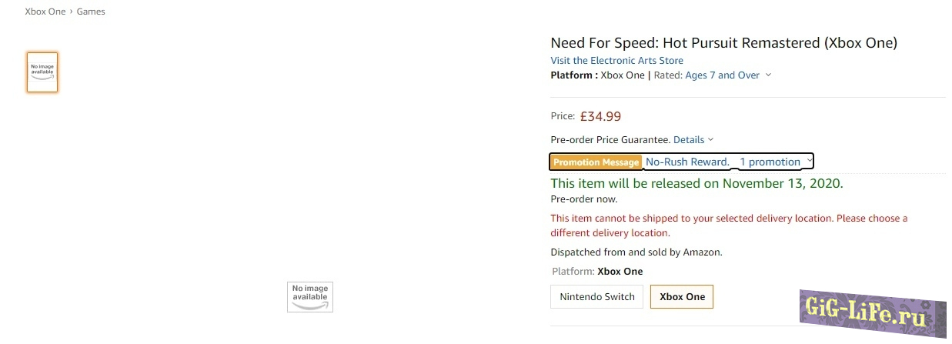Visit the Electronic Arts Store link
The width and height of the screenshot is (952, 344).
[616, 60]
